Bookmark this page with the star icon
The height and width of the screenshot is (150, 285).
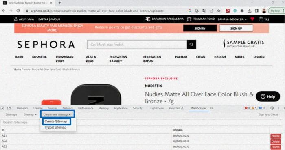pos(219,11)
